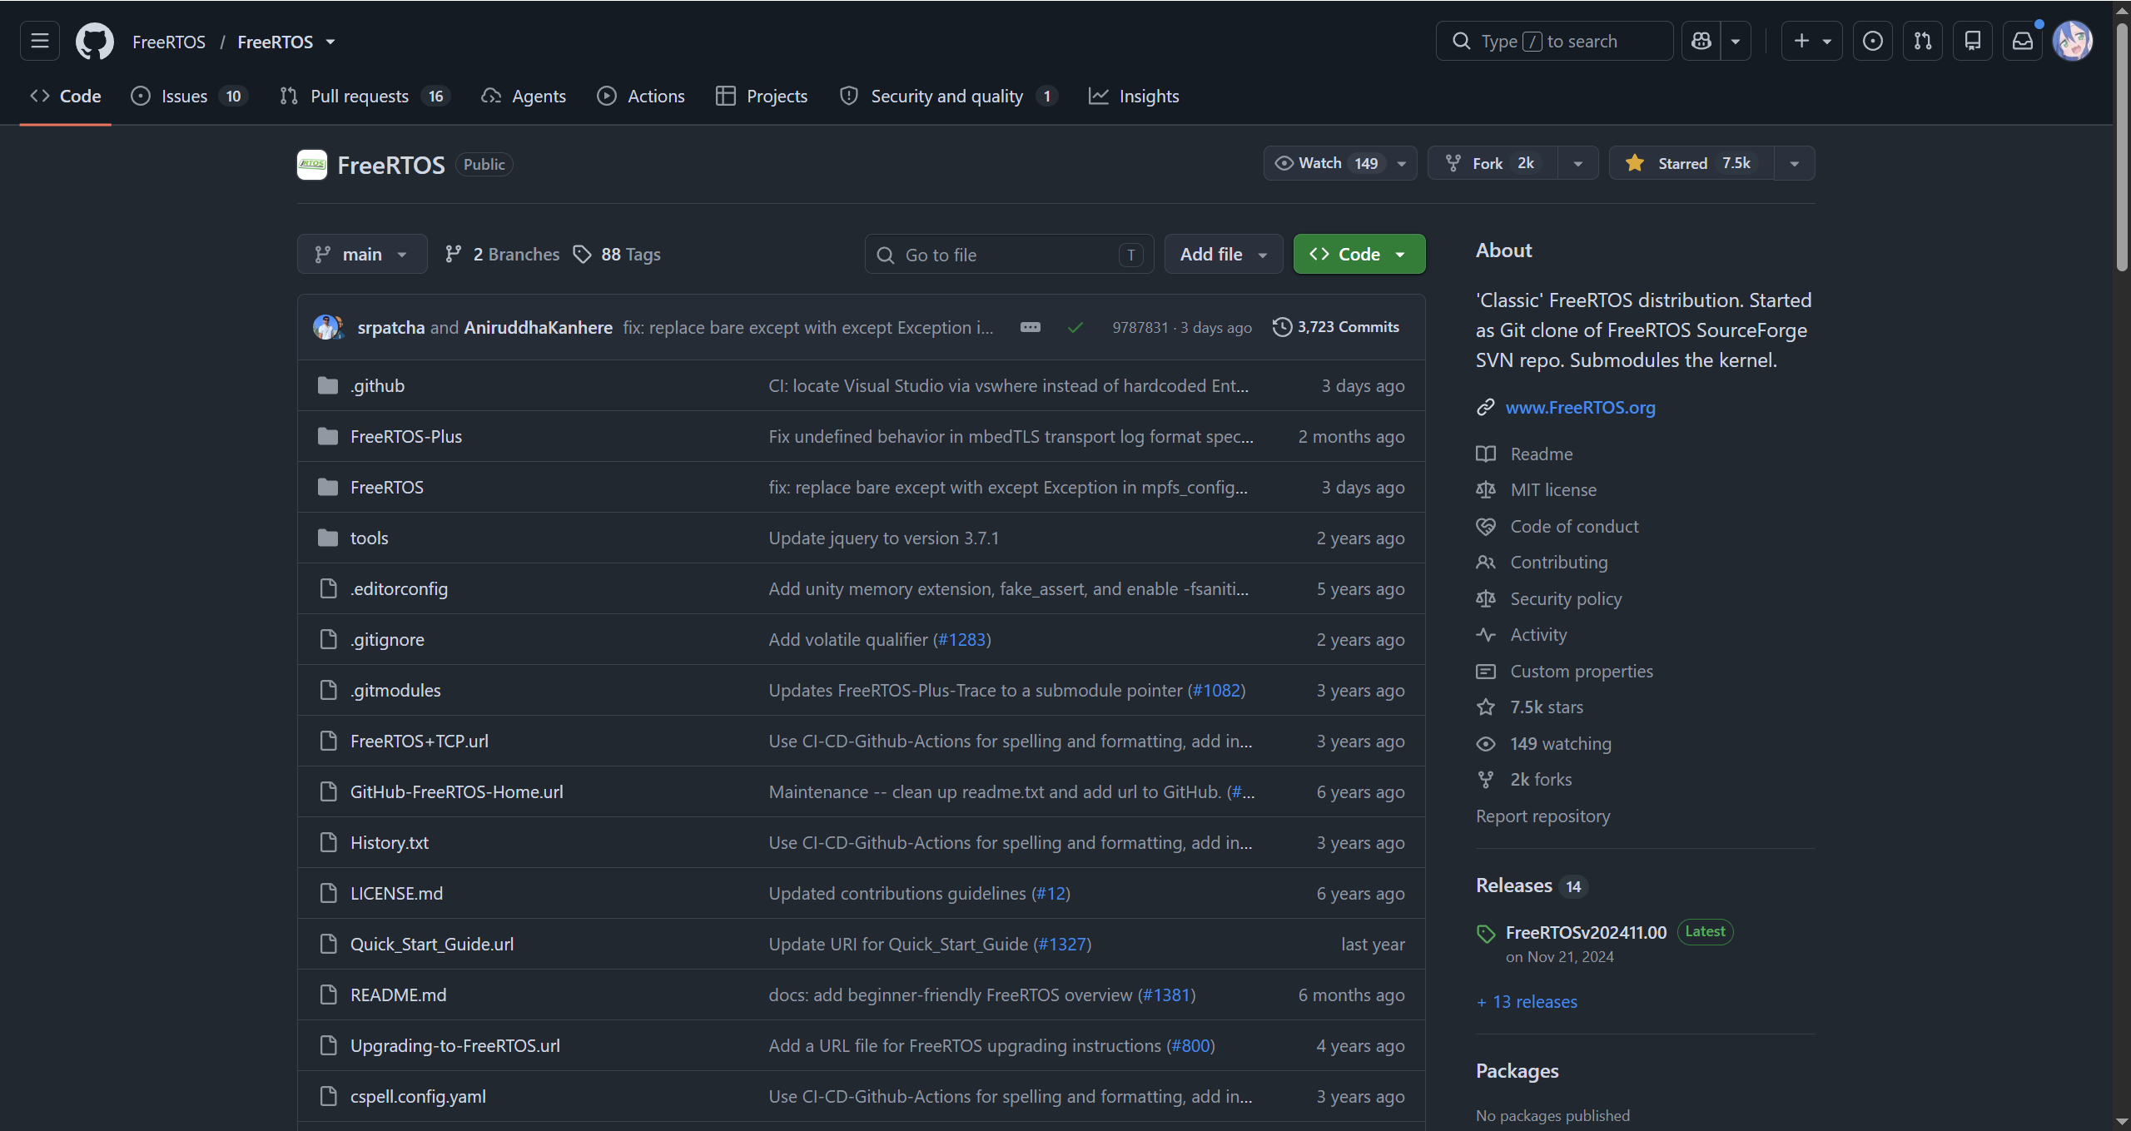The image size is (2131, 1131).
Task: Open pull request #1283 link
Action: pos(961,639)
